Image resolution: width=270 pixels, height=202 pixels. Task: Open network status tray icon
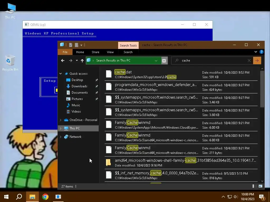coord(230,197)
